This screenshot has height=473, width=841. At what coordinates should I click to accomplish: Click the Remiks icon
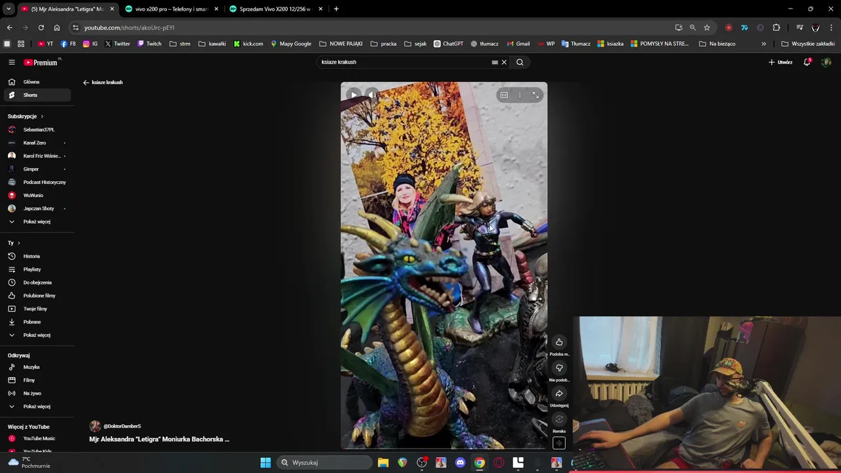[x=559, y=419]
